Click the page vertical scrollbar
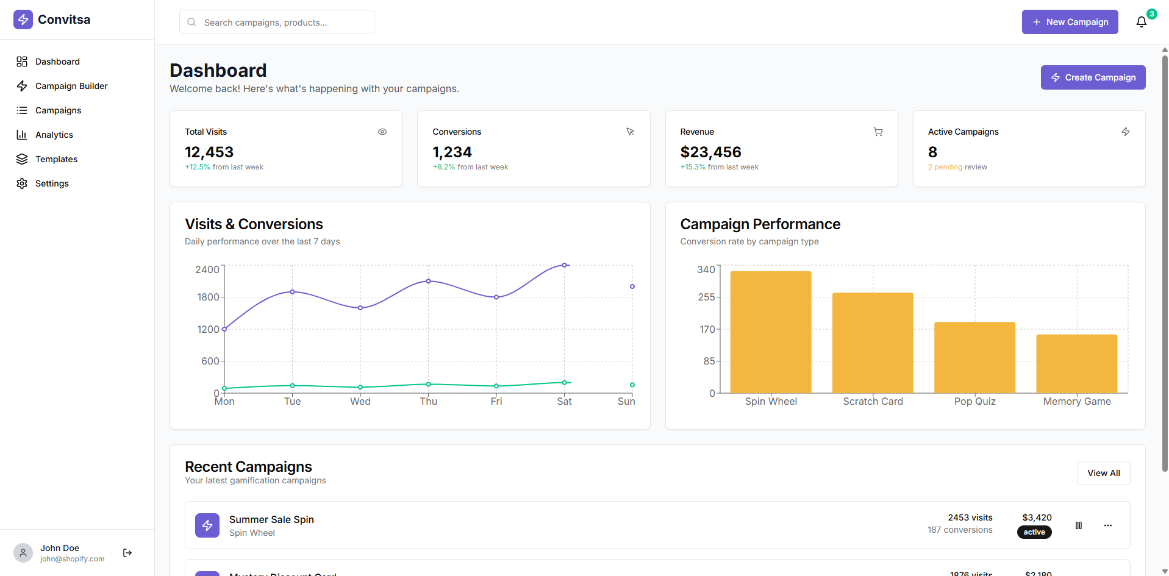Image resolution: width=1169 pixels, height=576 pixels. tap(1165, 263)
